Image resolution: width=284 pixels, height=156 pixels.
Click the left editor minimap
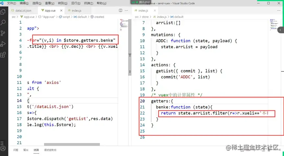124,25
